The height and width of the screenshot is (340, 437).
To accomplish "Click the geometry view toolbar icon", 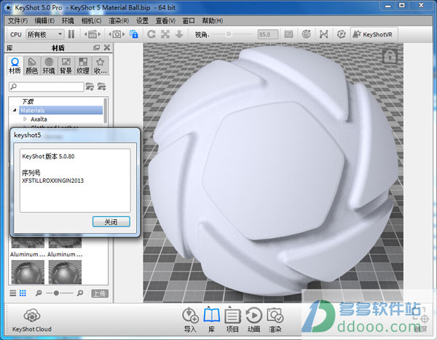I will point(323,34).
